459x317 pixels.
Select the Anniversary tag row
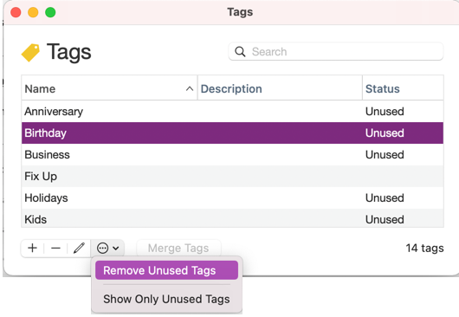pyautogui.click(x=232, y=111)
